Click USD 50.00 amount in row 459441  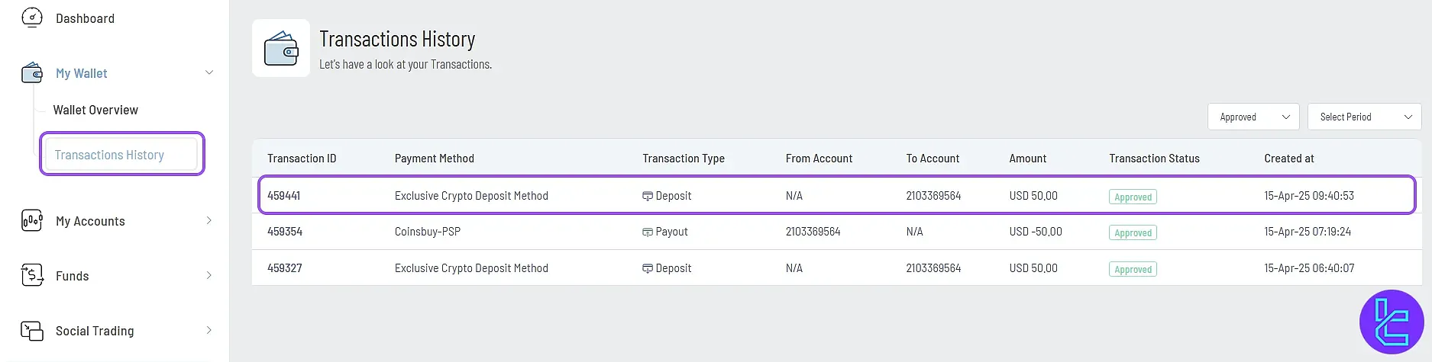pyautogui.click(x=1033, y=196)
